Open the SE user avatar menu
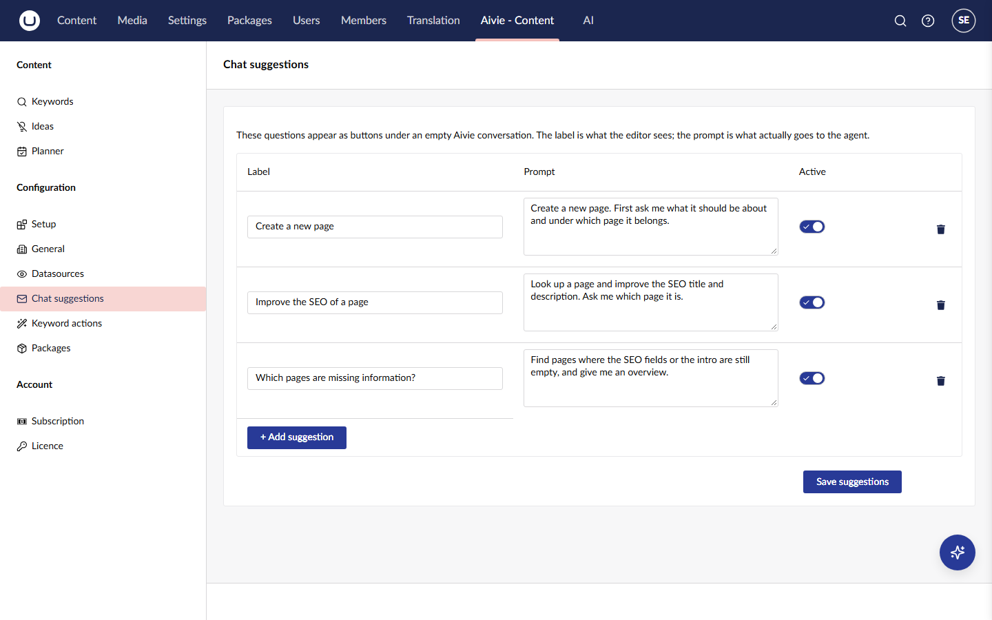The height and width of the screenshot is (620, 992). [964, 21]
